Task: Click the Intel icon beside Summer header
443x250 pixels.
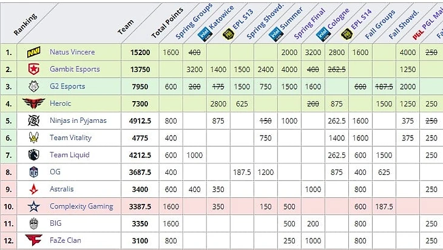Action: (276, 35)
